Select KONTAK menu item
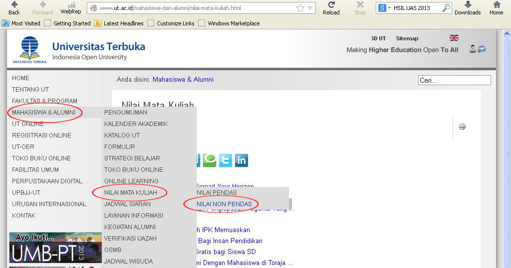The image size is (511, 268). click(24, 215)
